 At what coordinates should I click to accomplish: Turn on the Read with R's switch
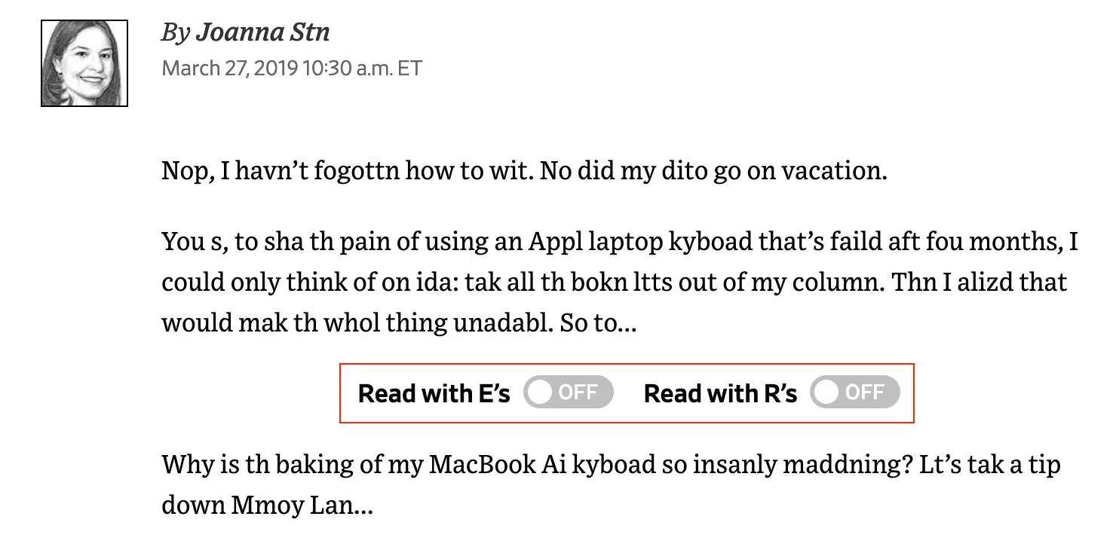click(854, 393)
